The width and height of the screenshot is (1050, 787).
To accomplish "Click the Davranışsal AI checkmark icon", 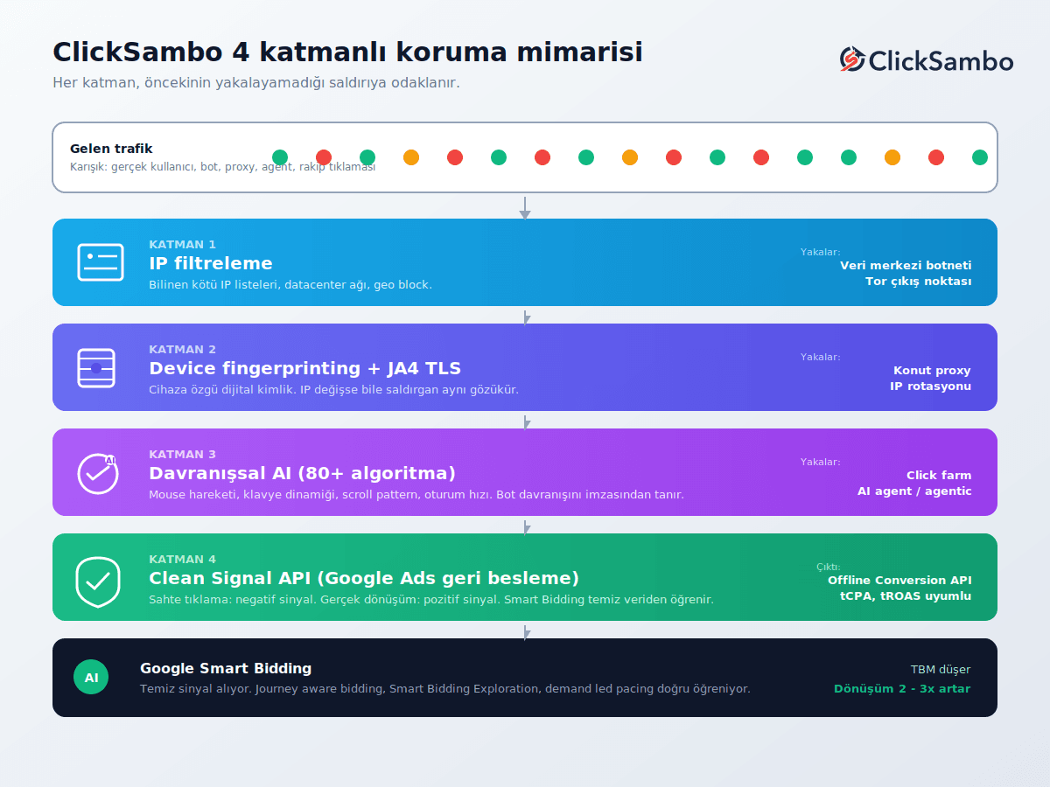I will pyautogui.click(x=98, y=473).
